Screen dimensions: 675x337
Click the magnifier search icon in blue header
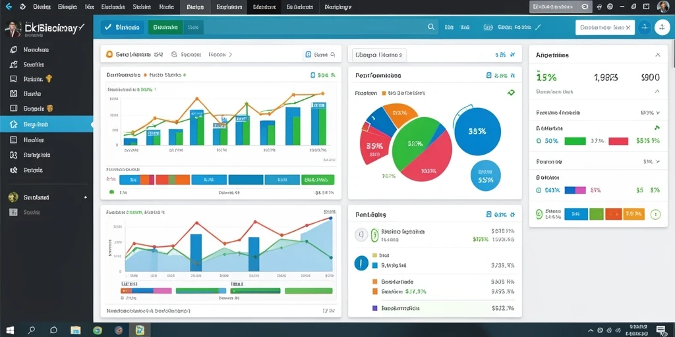431,27
